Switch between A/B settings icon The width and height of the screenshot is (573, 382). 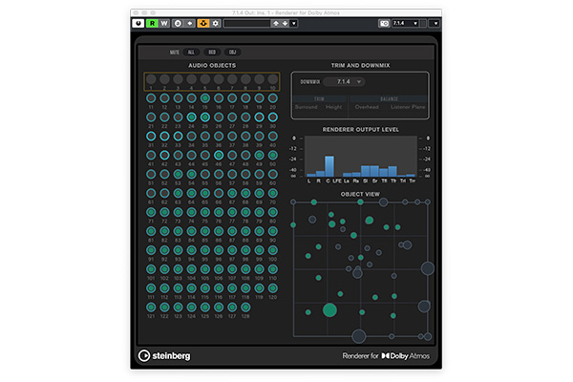click(178, 23)
